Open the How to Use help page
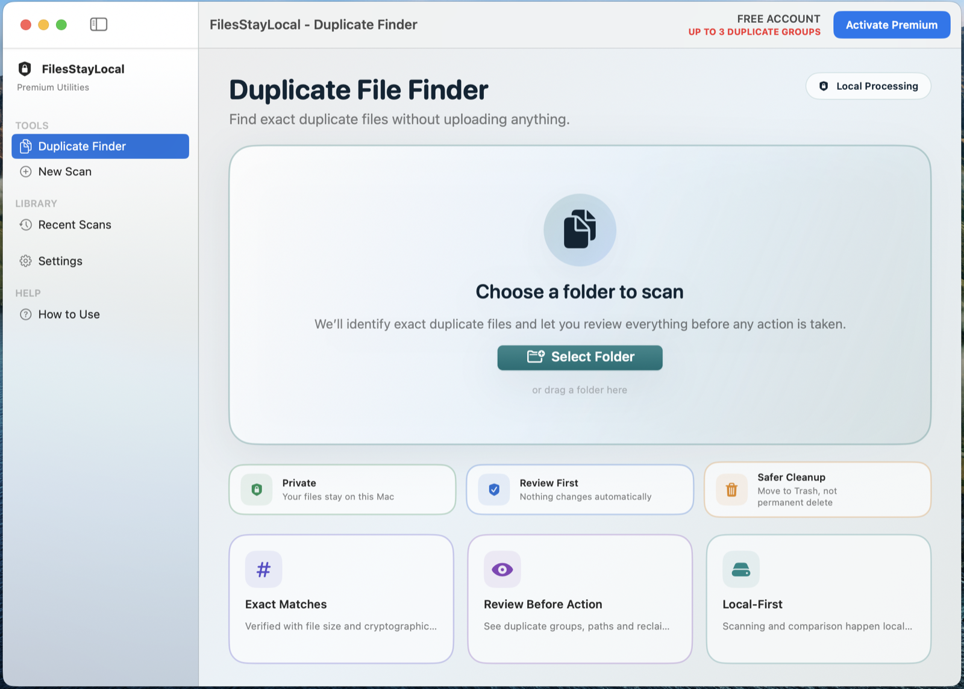The width and height of the screenshot is (964, 689). (x=100, y=314)
